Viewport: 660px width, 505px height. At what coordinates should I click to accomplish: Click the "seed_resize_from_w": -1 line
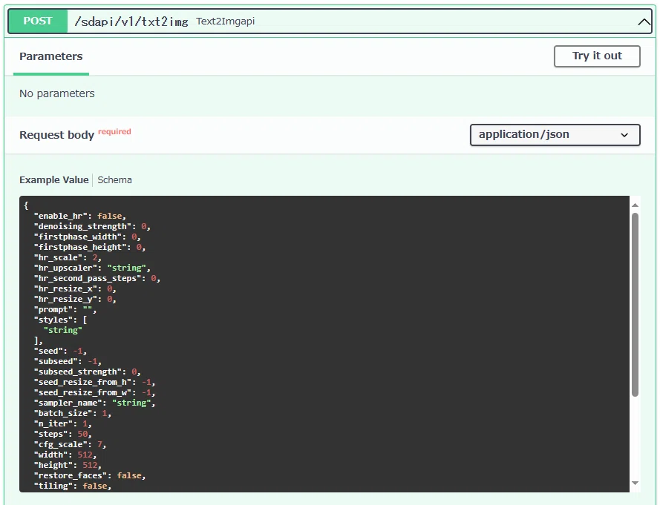pos(95,393)
